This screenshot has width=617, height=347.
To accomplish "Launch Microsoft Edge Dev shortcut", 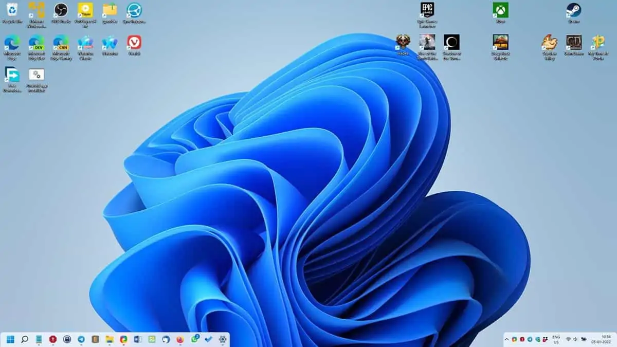I will coord(36,43).
